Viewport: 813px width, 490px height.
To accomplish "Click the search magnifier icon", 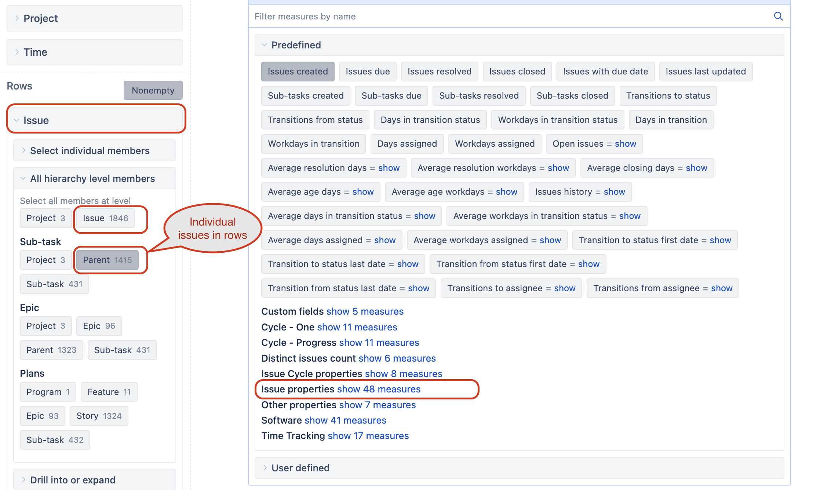I will (x=778, y=16).
